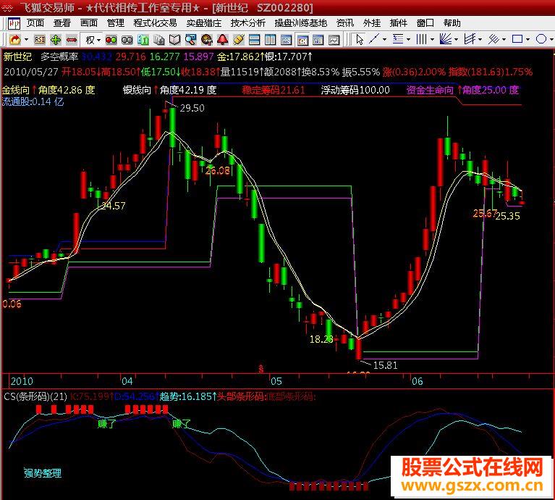555x500 pixels.
Task: Click the 29.50 peak candlestick
Action: [172, 128]
